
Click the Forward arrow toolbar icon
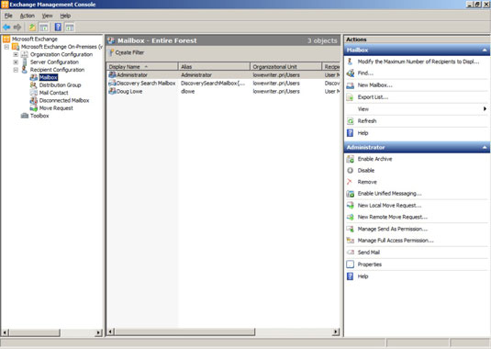(x=17, y=28)
